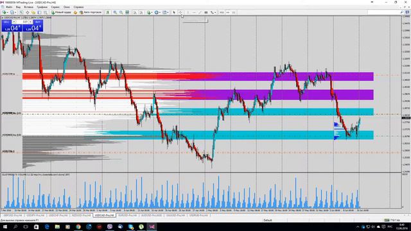
Task: Click the trade volume input field
Action: [22, 22]
